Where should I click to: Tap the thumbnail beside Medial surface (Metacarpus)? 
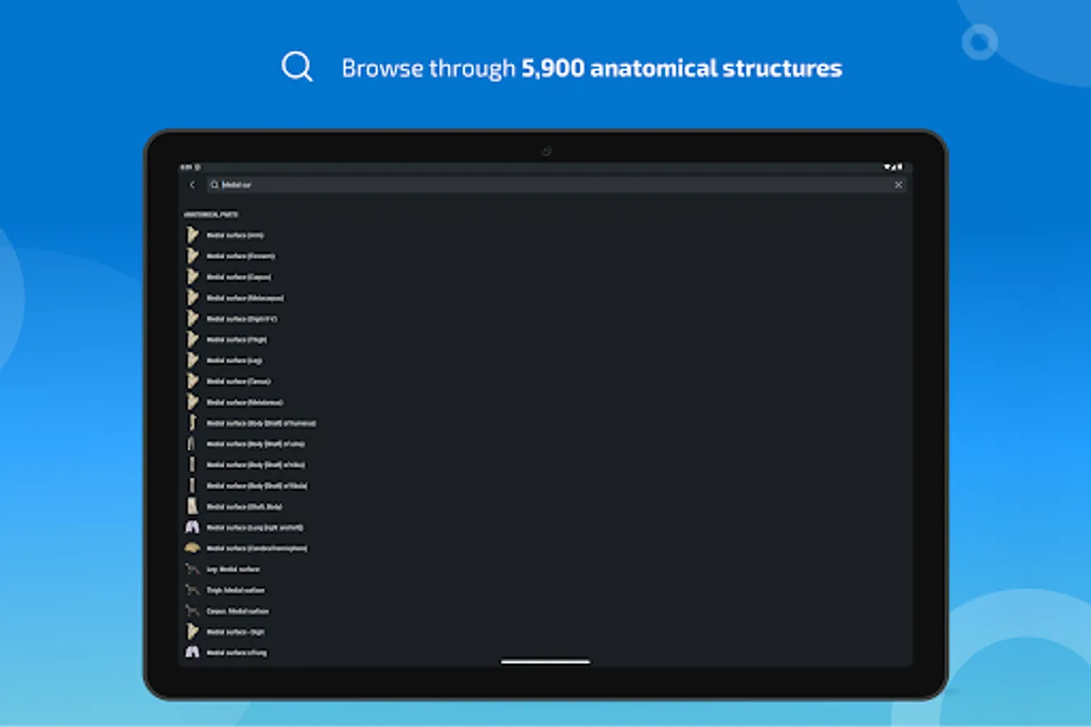click(192, 298)
